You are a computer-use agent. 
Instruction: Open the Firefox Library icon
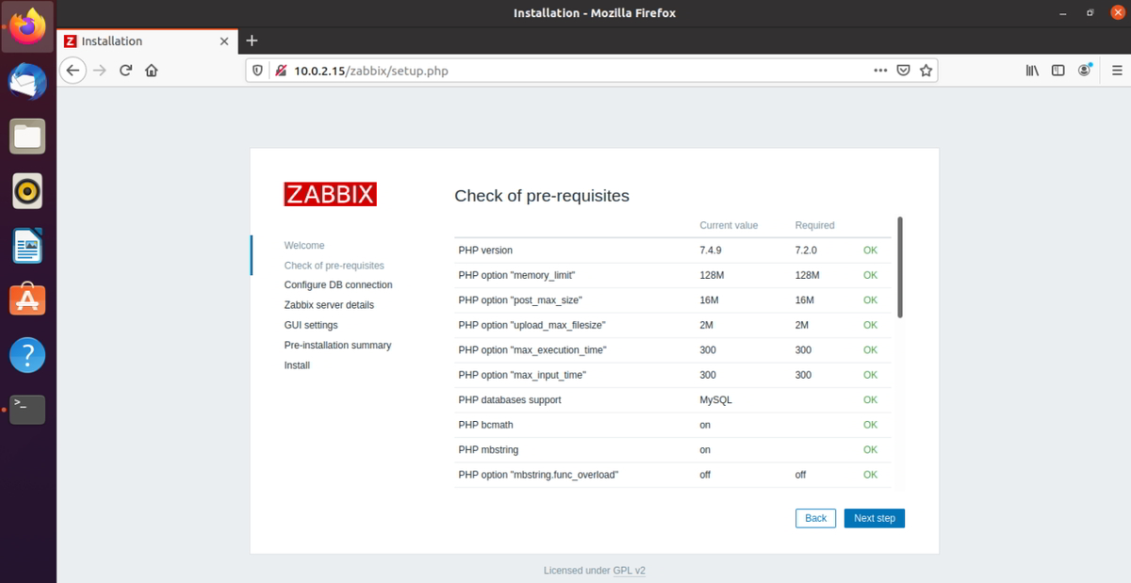point(1032,70)
